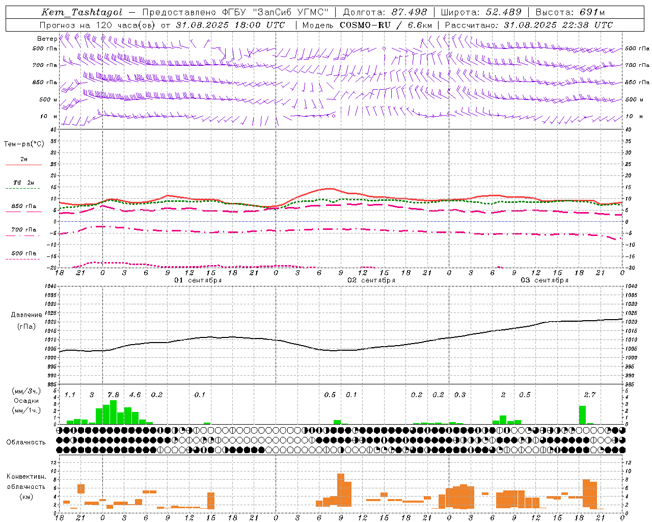Click the 4.6 precipitation total value
This screenshot has width=652, height=522.
point(135,395)
